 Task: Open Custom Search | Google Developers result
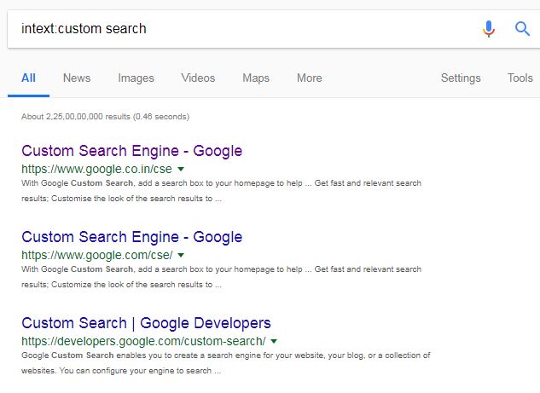click(146, 323)
